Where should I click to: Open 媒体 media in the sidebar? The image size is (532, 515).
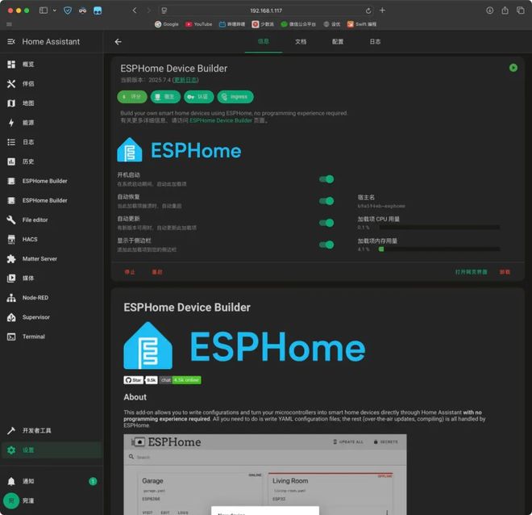tap(52, 278)
